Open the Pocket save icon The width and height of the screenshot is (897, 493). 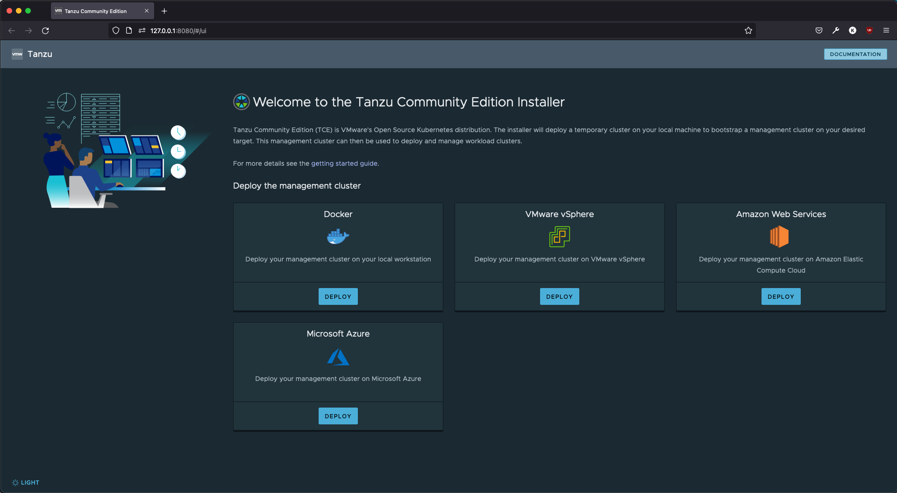819,31
